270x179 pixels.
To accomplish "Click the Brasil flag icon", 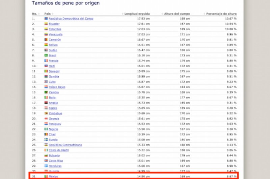I will [x=46, y=55].
